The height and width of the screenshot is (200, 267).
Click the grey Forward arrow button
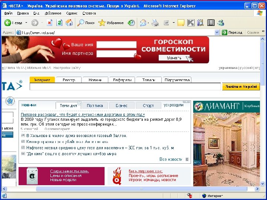coord(35,23)
